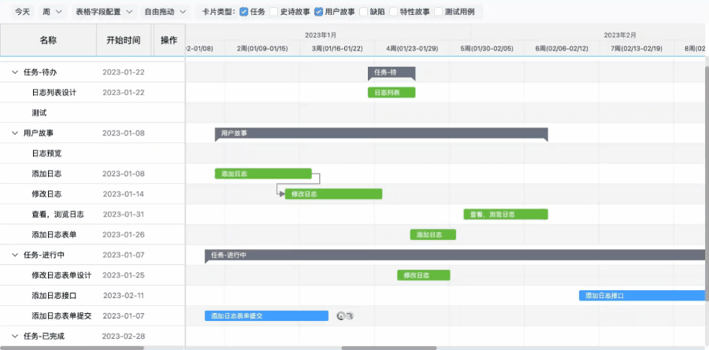Uncheck the 用户故事 card type checkbox
The image size is (709, 350).
(319, 12)
